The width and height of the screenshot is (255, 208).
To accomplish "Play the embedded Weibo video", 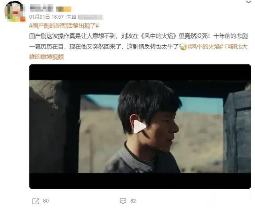I will pyautogui.click(x=140, y=126).
